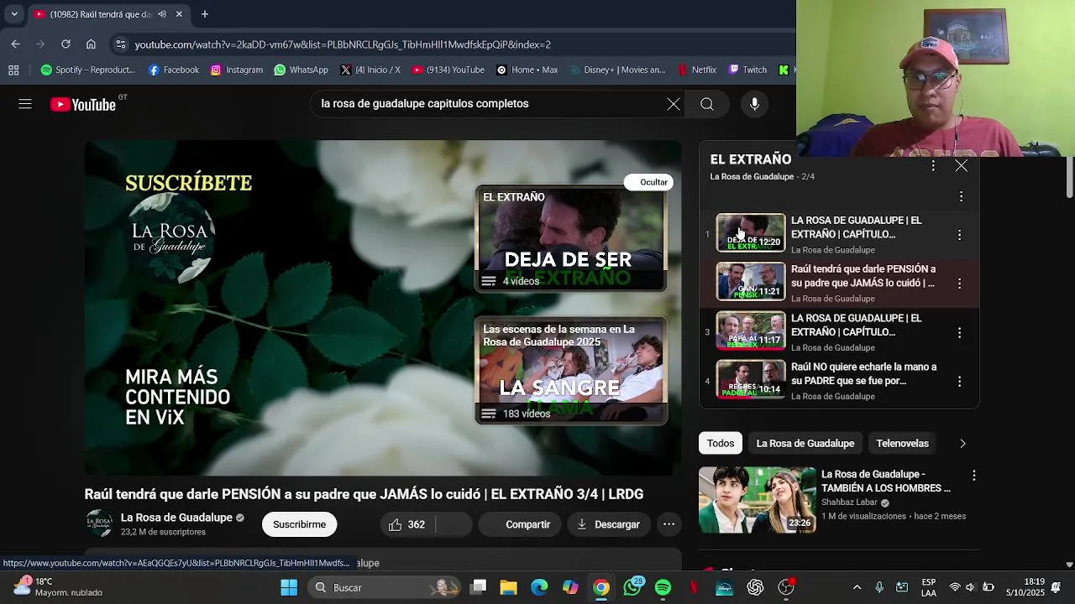Open the channel avatar below video
Viewport: 1075px width, 604px height.
coord(99,523)
